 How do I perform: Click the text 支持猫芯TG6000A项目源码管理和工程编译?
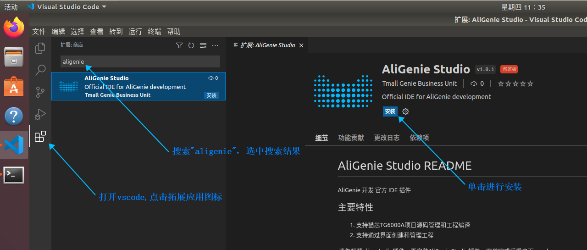(413, 225)
